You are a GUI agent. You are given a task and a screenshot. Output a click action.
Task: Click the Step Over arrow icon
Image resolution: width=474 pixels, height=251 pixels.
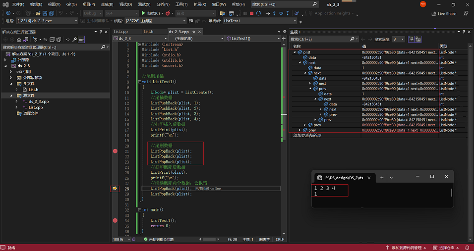coord(281,13)
